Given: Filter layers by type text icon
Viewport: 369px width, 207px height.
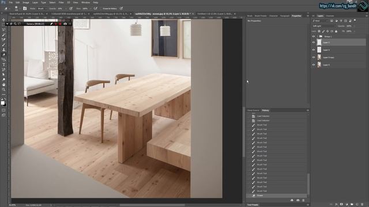Looking at the screenshot, I should click(x=341, y=21).
